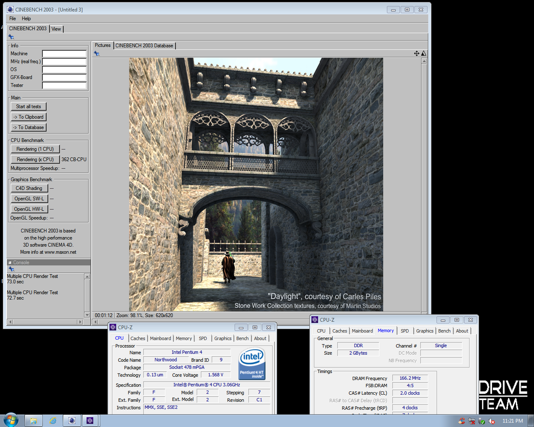Open Memory tab in the CPU-Z Processor window
This screenshot has width=534, height=427.
(184, 338)
